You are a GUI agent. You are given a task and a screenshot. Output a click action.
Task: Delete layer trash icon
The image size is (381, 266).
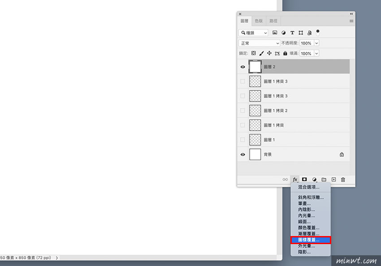tap(343, 180)
